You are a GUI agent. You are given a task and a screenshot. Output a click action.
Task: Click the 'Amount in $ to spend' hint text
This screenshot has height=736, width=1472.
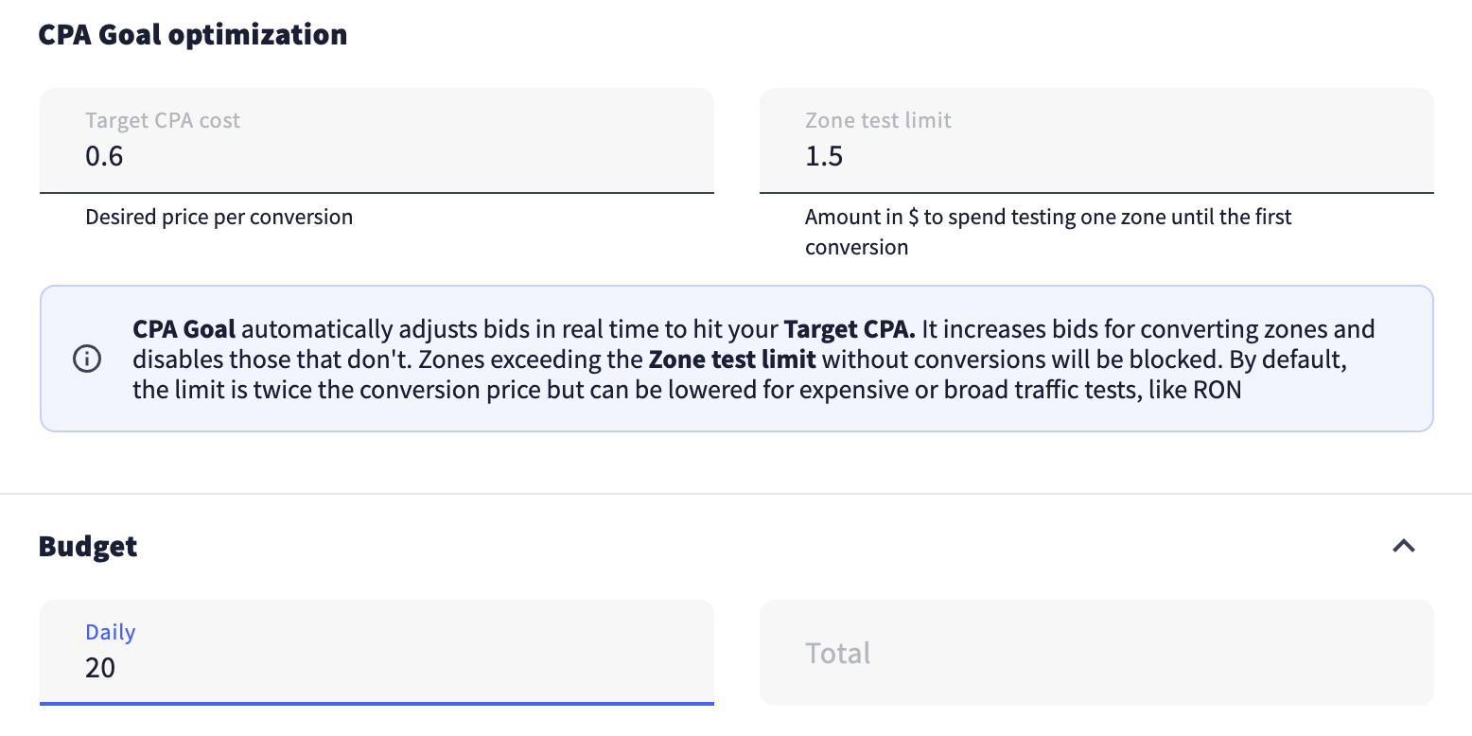pyautogui.click(x=1047, y=218)
